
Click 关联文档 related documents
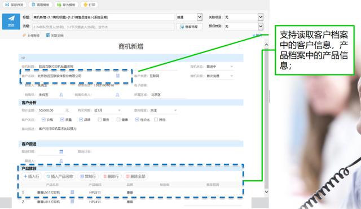(55, 36)
